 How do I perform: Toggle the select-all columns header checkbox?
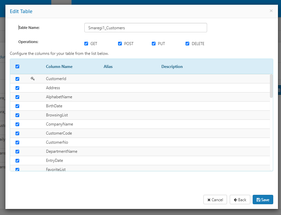tap(18, 67)
